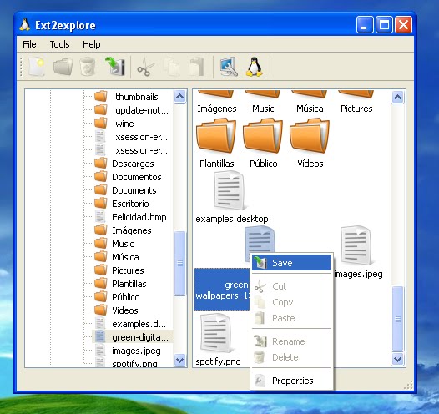The image size is (439, 414).
Task: Click the scissors Cut toolbar icon
Action: (145, 67)
